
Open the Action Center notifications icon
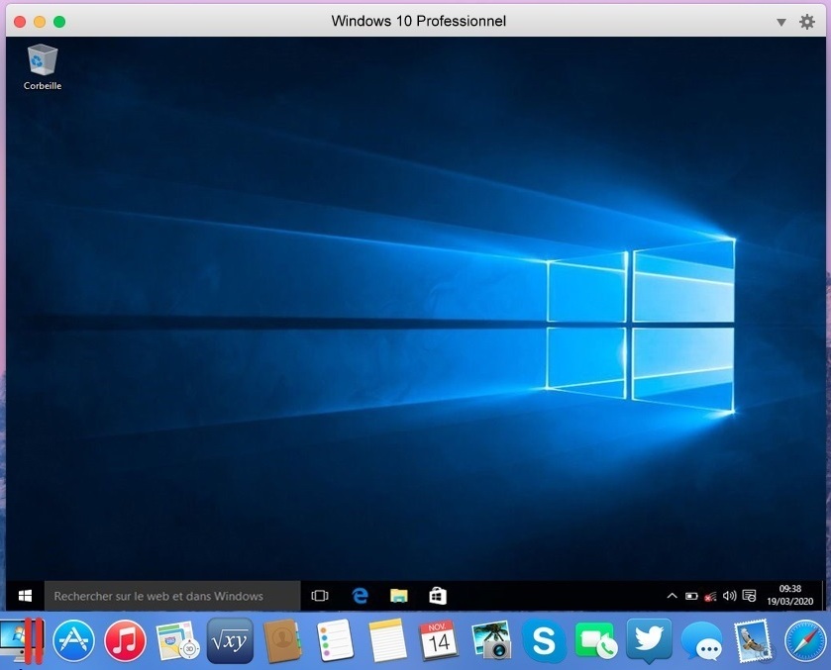pyautogui.click(x=749, y=596)
